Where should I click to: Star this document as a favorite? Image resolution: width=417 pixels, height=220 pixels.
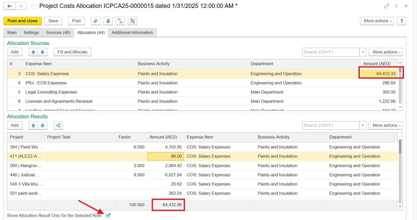point(33,6)
